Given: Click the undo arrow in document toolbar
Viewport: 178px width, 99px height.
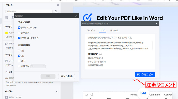Looking at the screenshot, I should point(86,95).
